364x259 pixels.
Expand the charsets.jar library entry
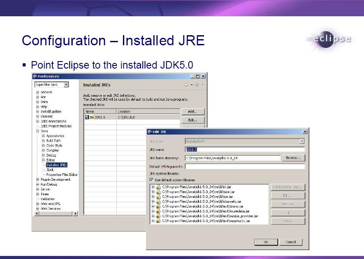point(153,201)
